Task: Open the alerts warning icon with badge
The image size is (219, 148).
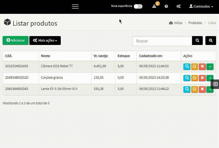Action: 154,6
